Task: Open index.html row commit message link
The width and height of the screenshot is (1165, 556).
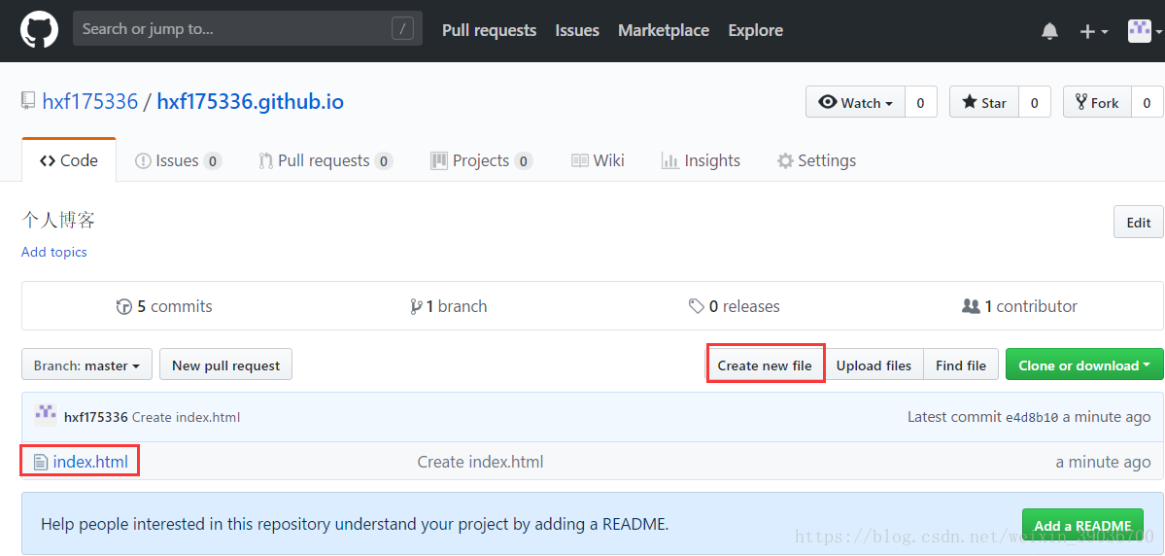Action: click(481, 463)
